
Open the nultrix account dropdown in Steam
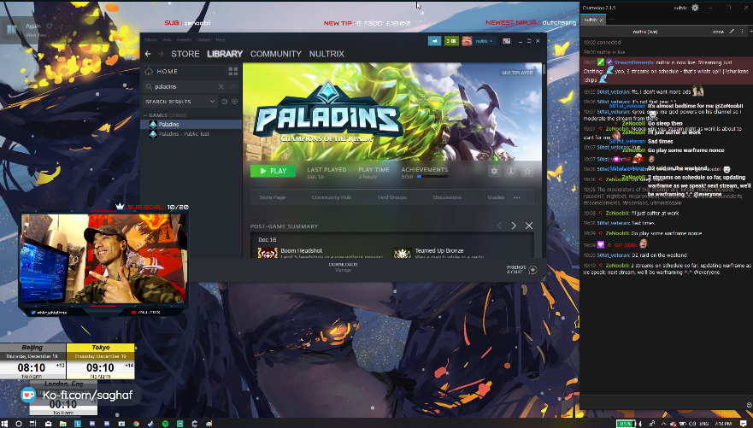pyautogui.click(x=484, y=41)
